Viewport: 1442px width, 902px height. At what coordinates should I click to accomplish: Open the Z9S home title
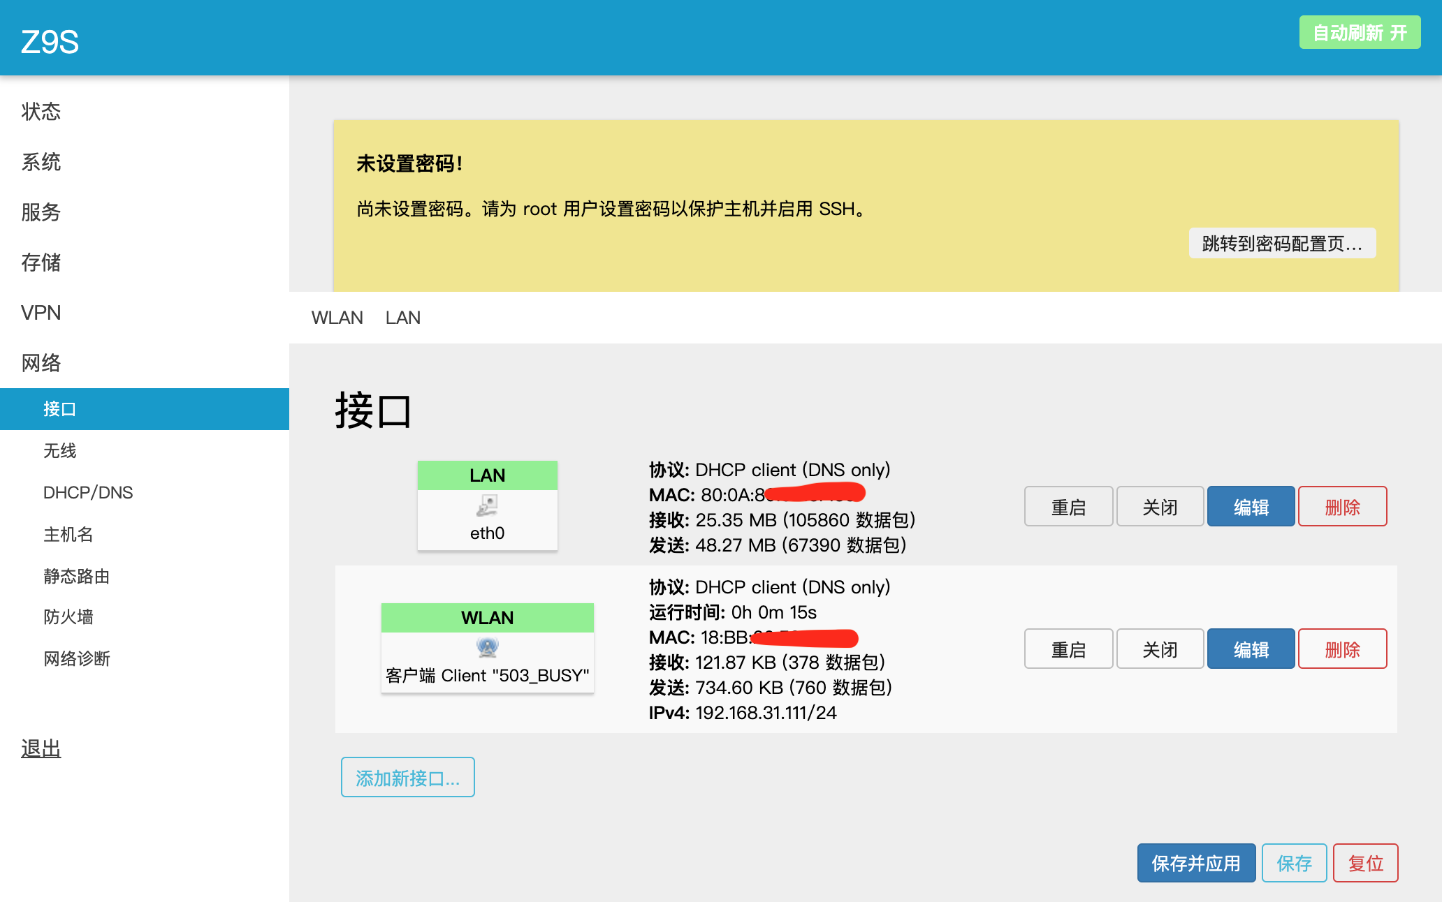50,42
